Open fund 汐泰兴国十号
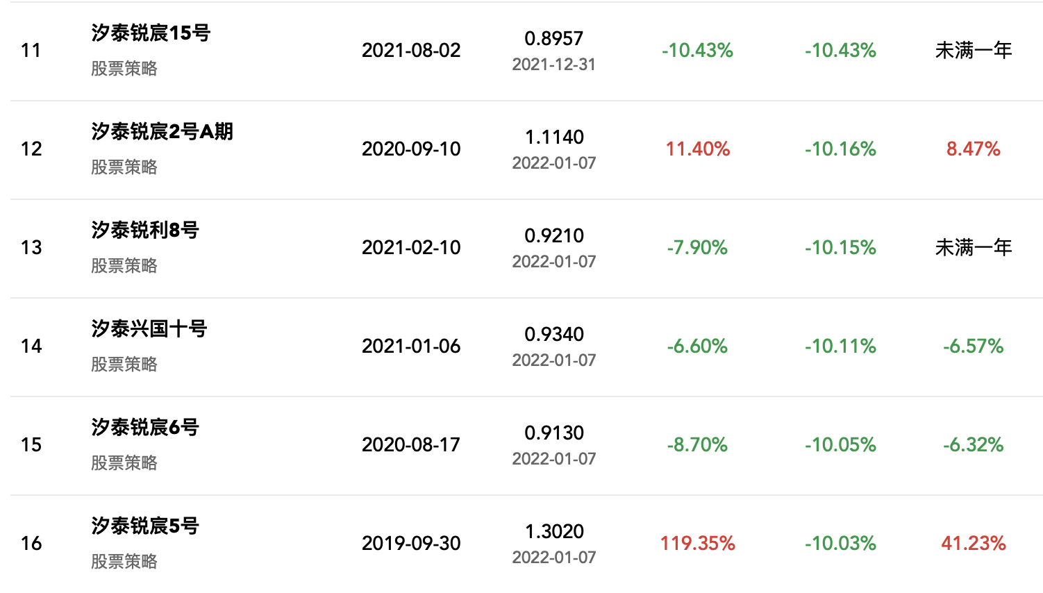 (x=149, y=328)
